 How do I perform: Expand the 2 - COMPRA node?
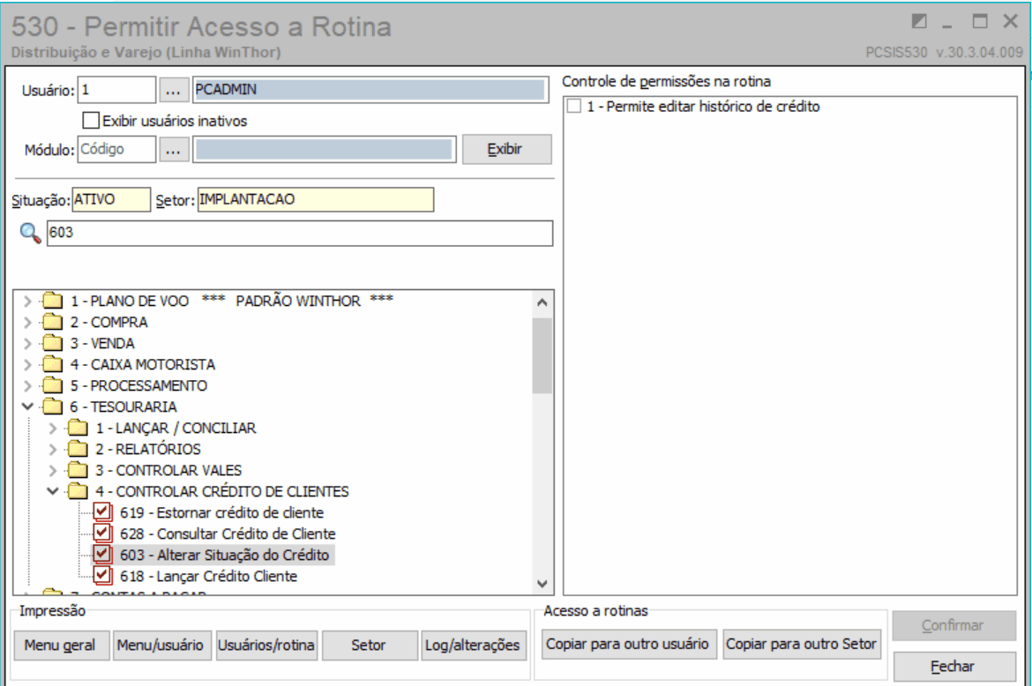(27, 323)
